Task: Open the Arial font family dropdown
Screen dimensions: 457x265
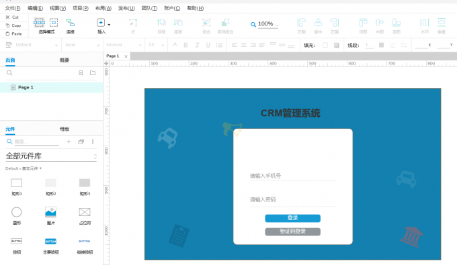Action: tap(82, 45)
